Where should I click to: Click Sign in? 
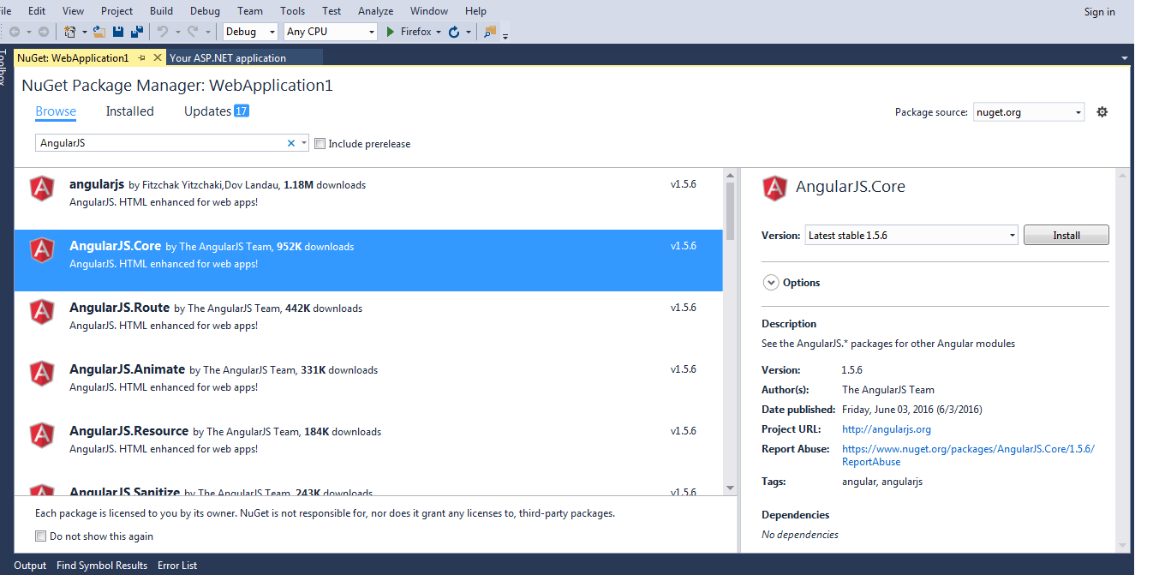click(1100, 12)
